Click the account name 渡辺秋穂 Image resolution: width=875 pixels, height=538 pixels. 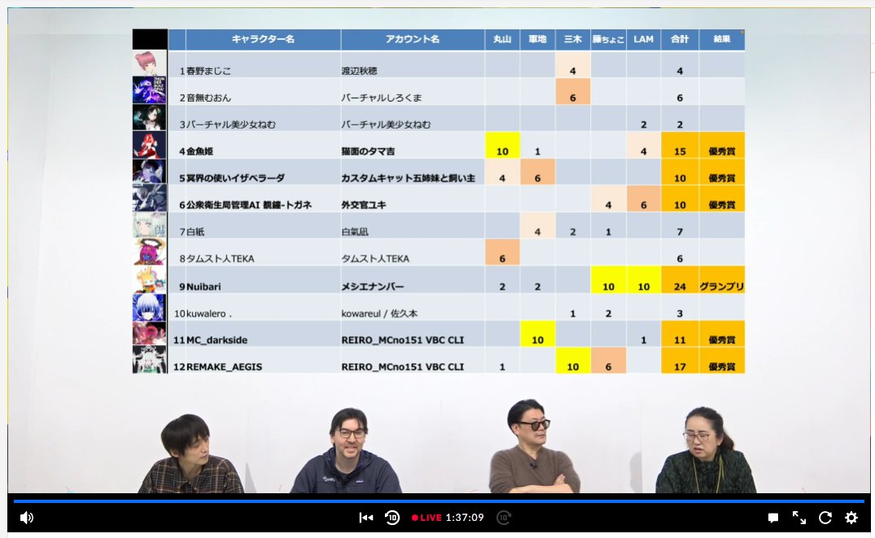[360, 71]
